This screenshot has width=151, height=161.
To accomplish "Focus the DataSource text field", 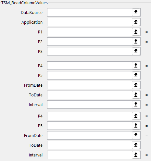I will point(90,12).
